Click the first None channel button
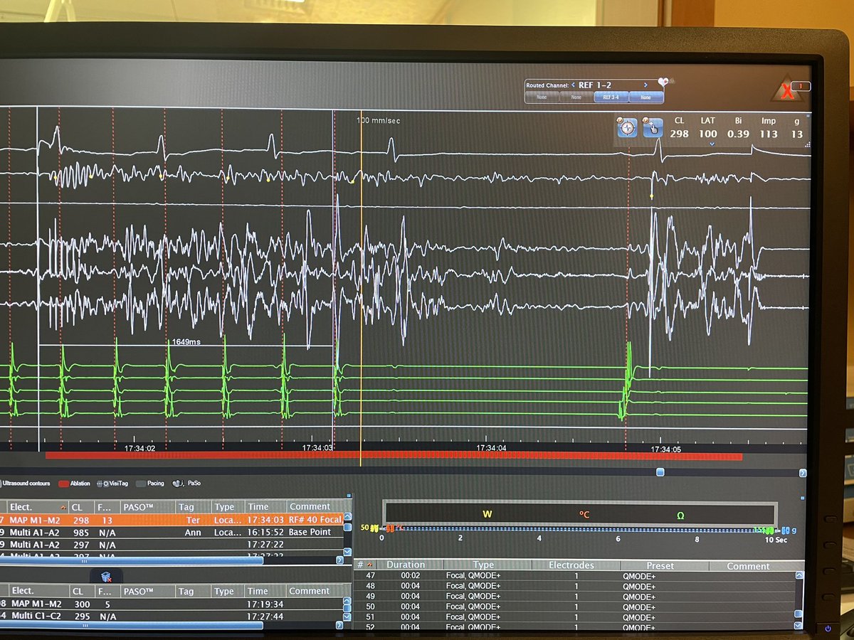This screenshot has height=640, width=854. pos(542,97)
